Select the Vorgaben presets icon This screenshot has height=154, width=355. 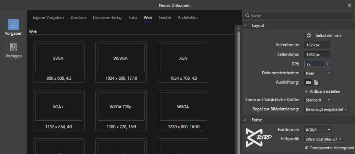pos(13,25)
